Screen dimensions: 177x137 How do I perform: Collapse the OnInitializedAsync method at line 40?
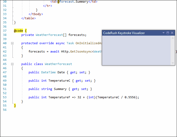click(x=12, y=43)
